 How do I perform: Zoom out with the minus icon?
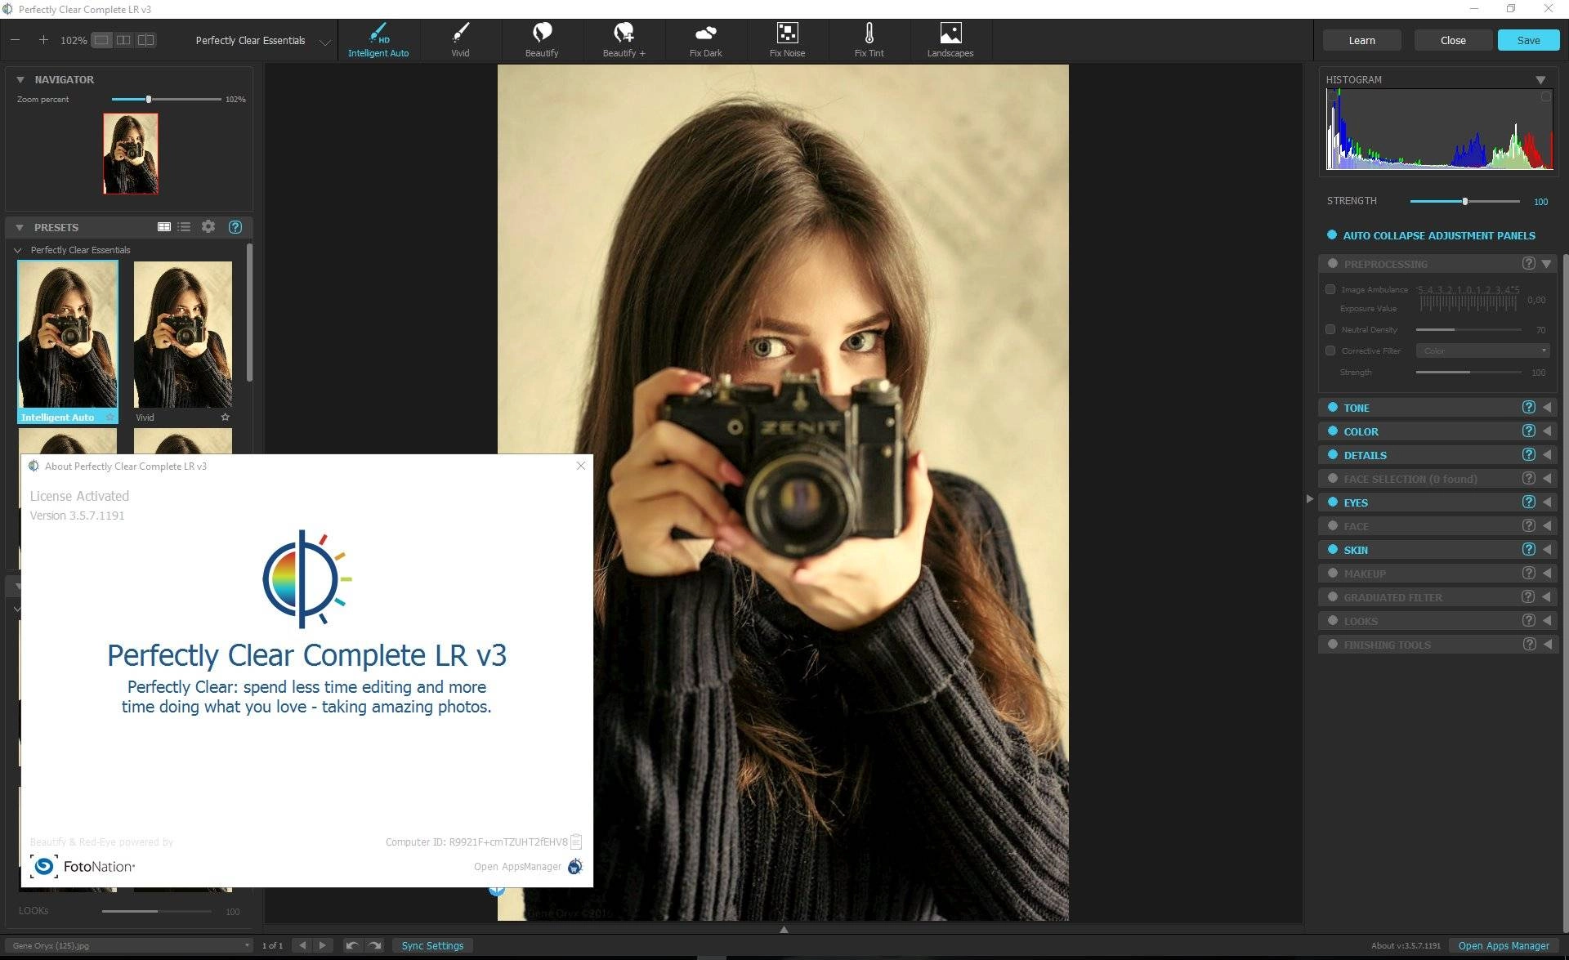coord(16,40)
